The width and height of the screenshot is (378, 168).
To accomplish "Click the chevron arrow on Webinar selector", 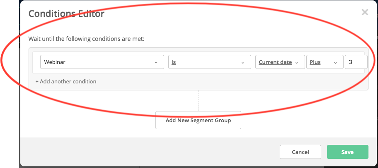I will click(156, 63).
